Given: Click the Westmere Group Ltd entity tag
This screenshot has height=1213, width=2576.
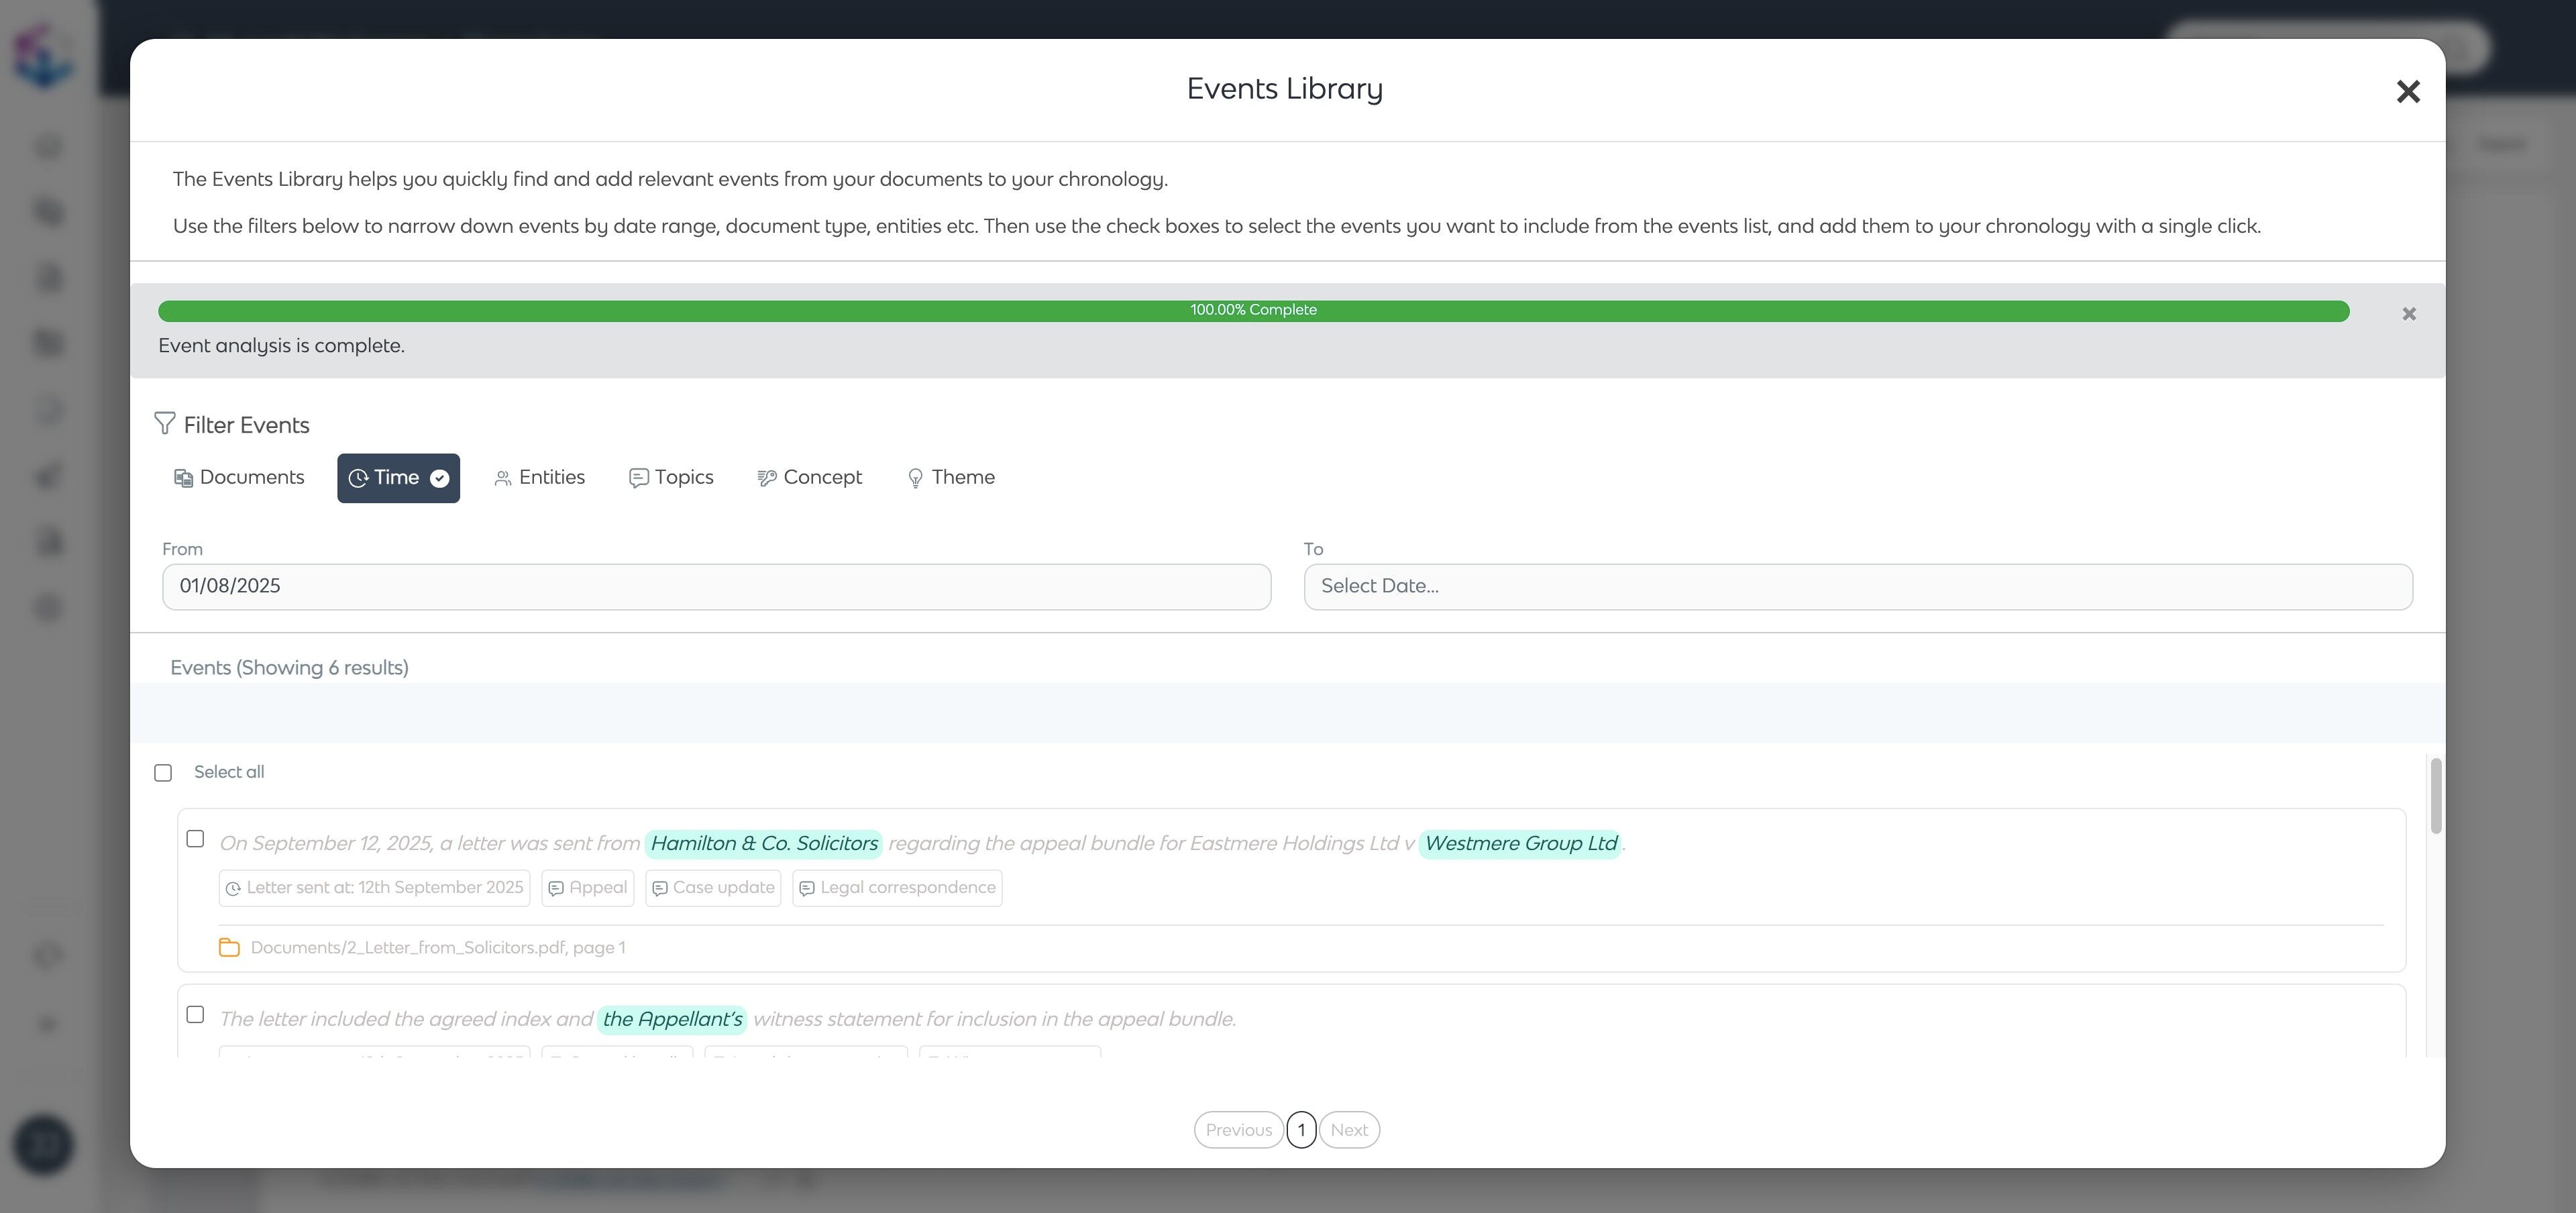Looking at the screenshot, I should tap(1520, 844).
